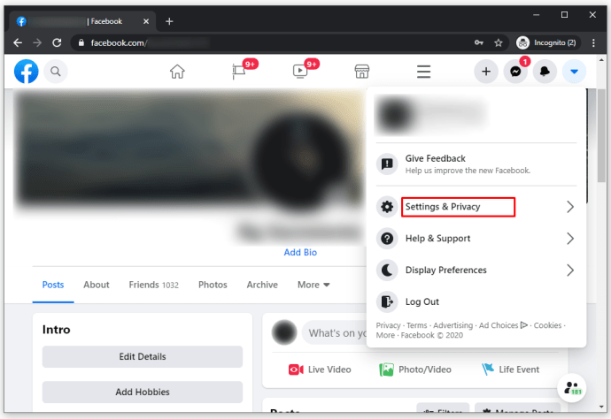The width and height of the screenshot is (611, 419).
Task: Click the Display Preferences moon icon
Action: pyautogui.click(x=387, y=270)
